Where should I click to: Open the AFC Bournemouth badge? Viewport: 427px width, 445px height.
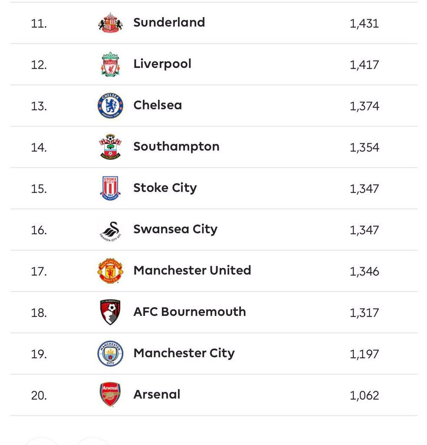pos(110,312)
